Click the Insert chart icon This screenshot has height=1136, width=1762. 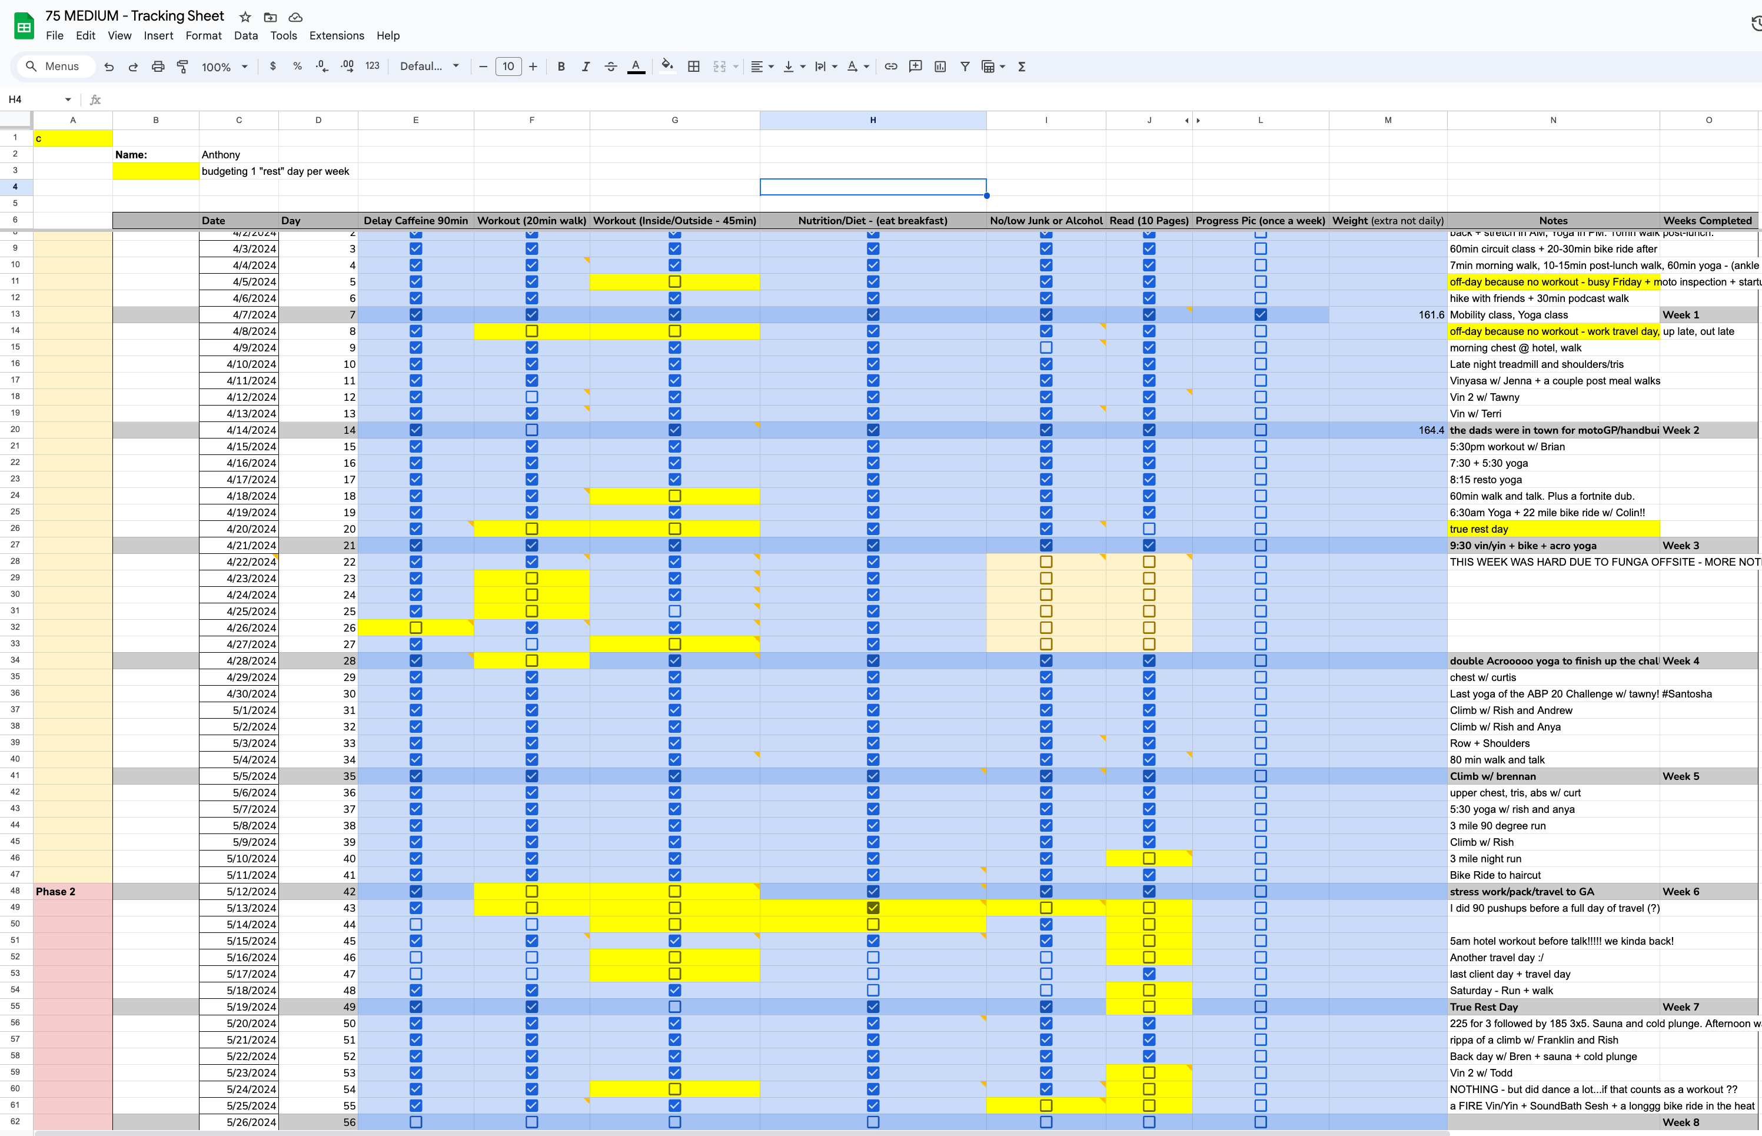pos(940,67)
